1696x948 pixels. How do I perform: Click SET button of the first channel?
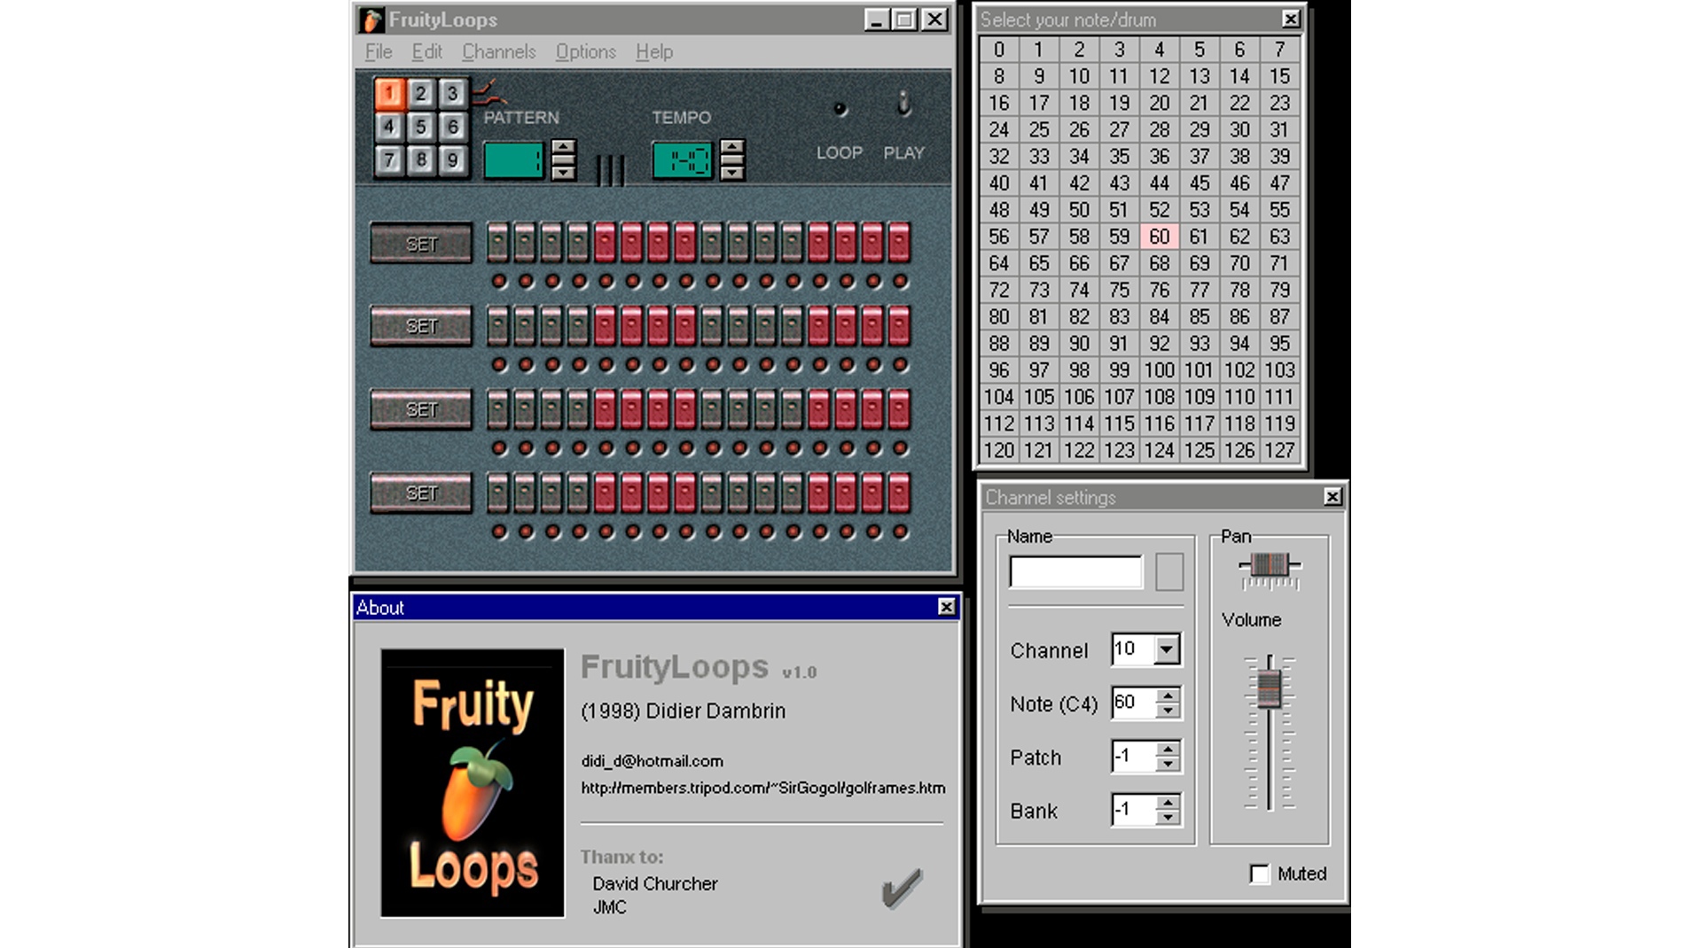421,244
